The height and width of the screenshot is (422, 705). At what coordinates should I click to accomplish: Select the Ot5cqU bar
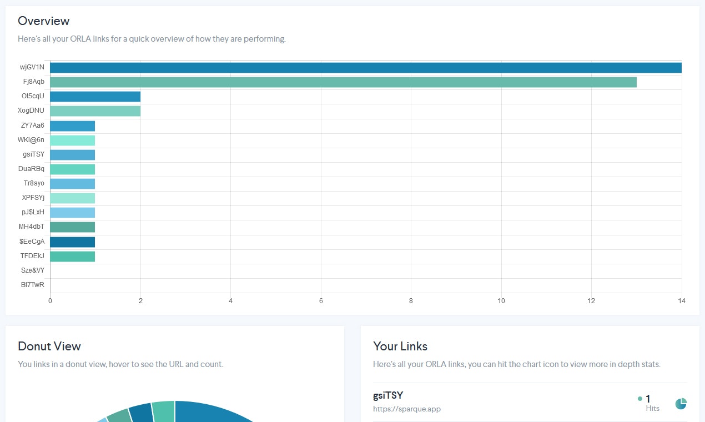pos(95,97)
